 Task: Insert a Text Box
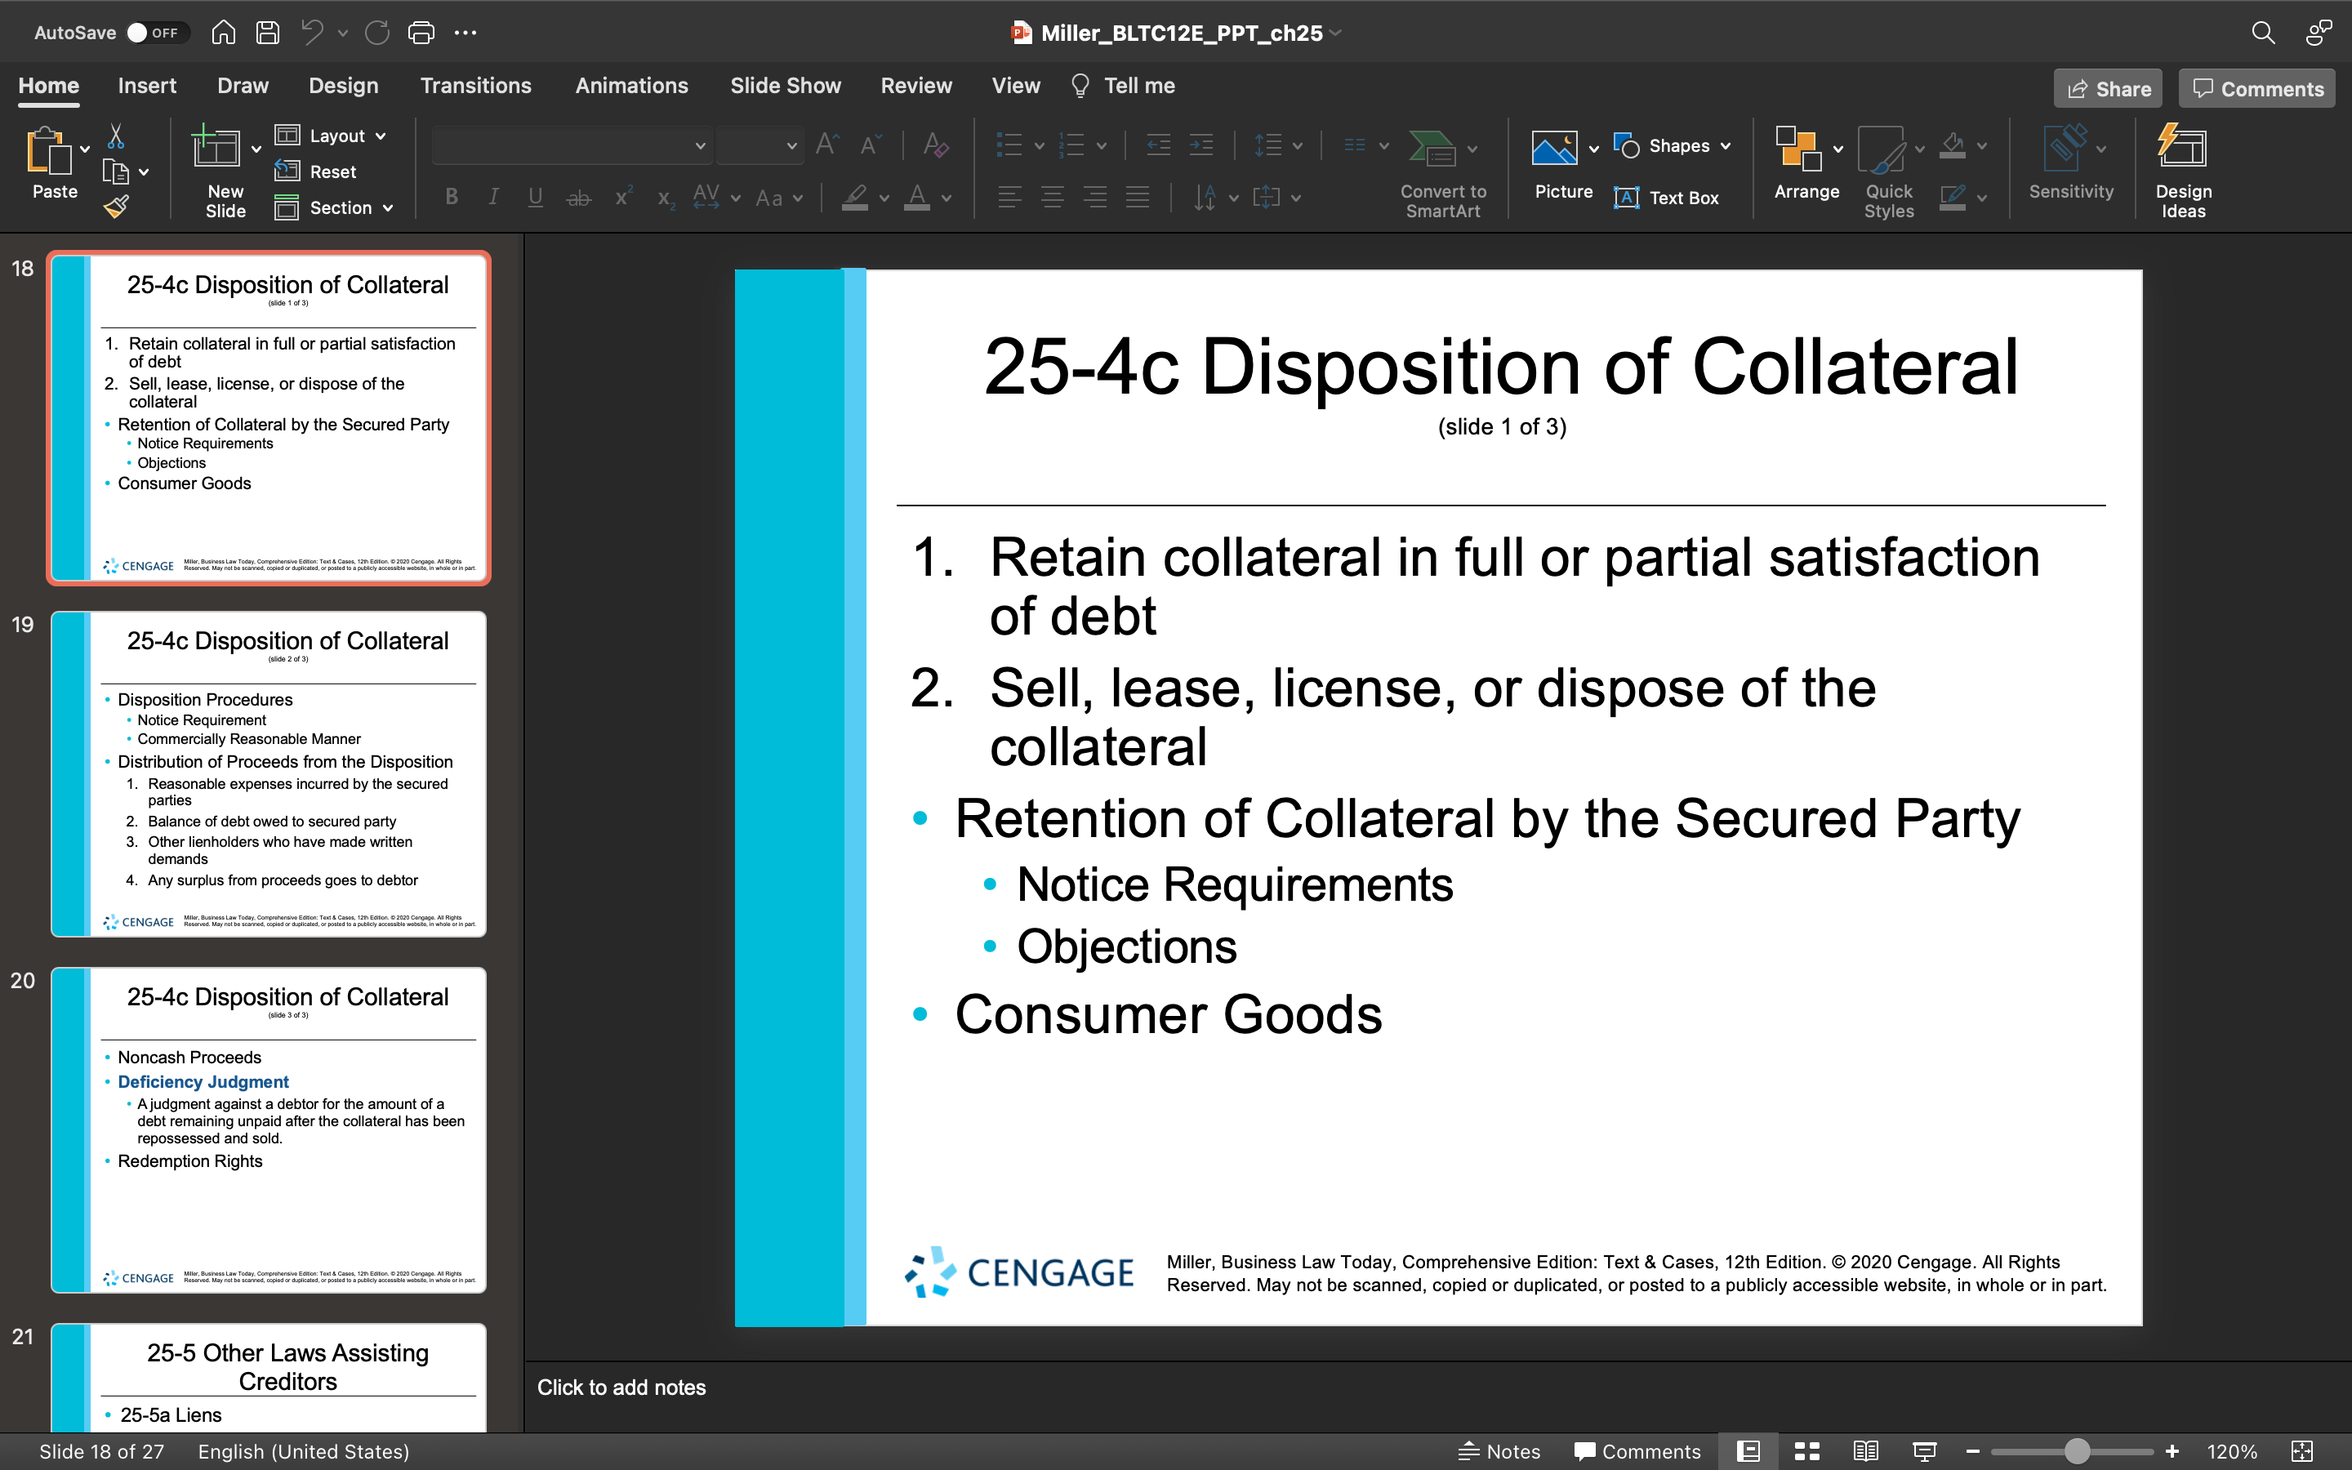1667,198
